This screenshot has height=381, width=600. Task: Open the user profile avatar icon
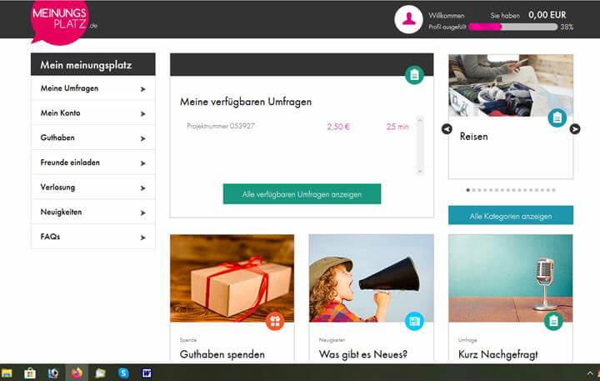[408, 19]
